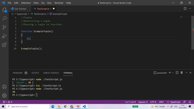Open the Manage gear icon

tap(4, 95)
